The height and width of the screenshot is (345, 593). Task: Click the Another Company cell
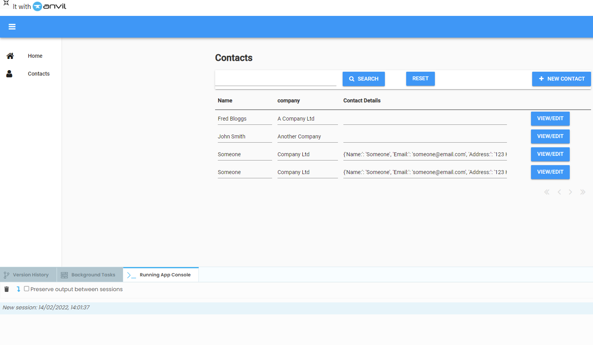click(x=307, y=136)
